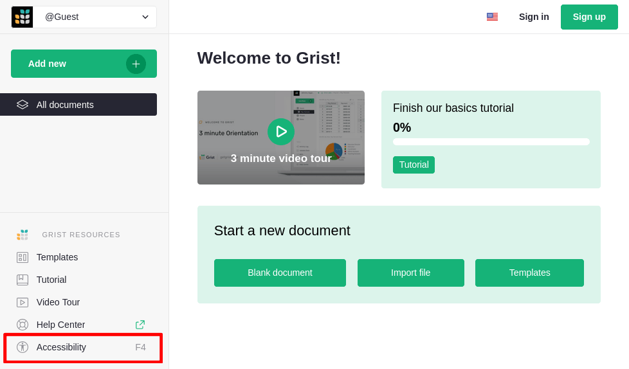629x369 pixels.
Task: Click the Accessibility person icon
Action: (x=23, y=347)
